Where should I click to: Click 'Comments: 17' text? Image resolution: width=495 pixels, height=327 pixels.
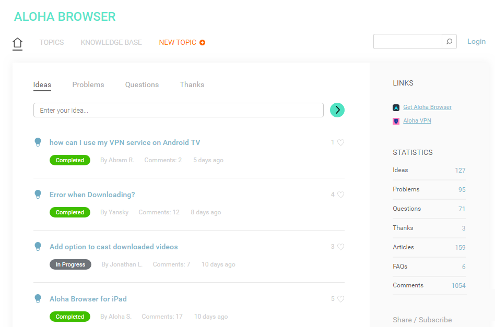tap(162, 317)
